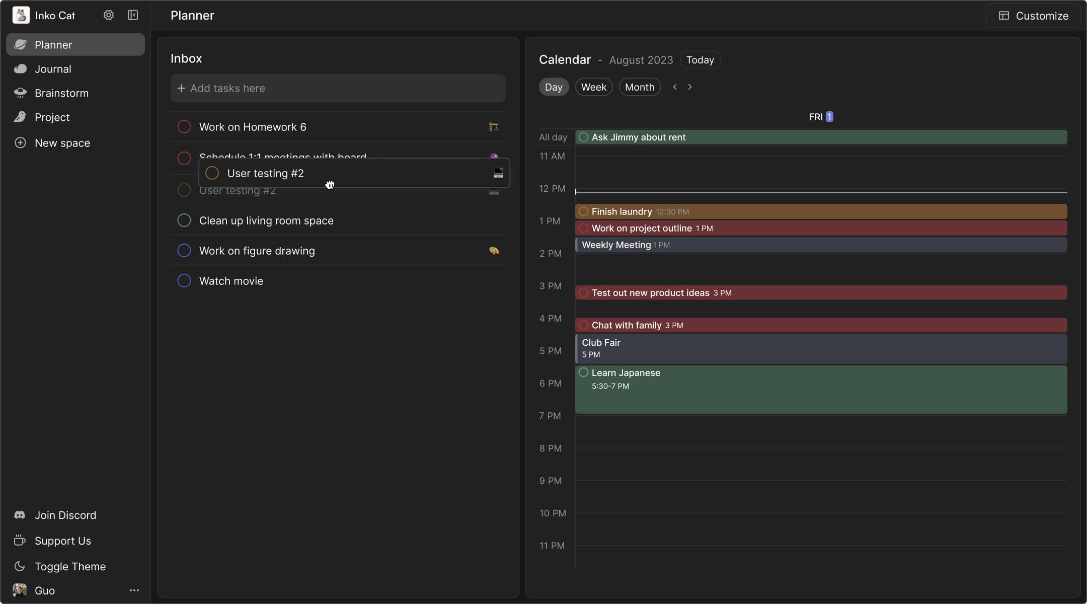The width and height of the screenshot is (1087, 604).
Task: Mark Clean up living room space complete
Action: (184, 220)
